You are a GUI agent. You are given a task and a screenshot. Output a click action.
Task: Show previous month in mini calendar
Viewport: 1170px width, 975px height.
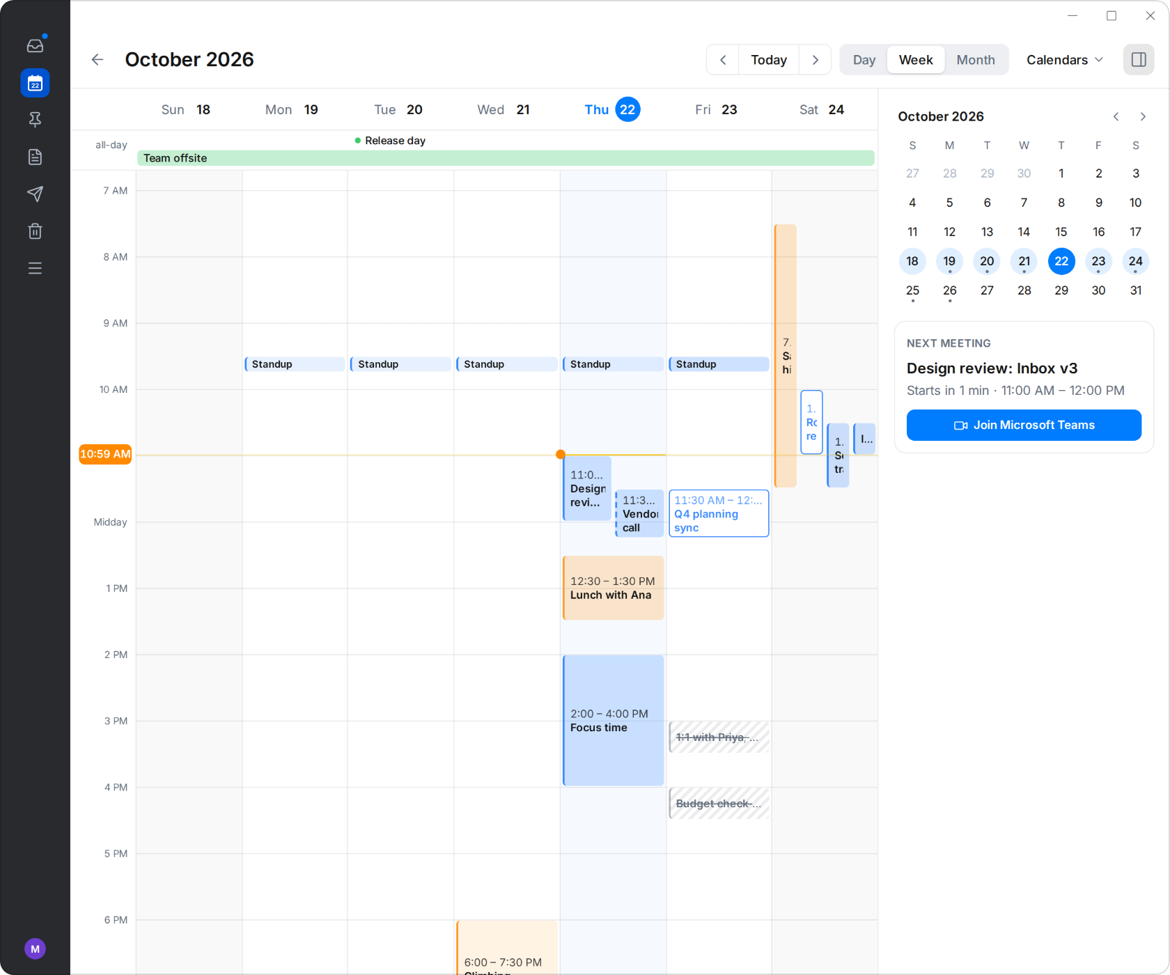point(1116,116)
